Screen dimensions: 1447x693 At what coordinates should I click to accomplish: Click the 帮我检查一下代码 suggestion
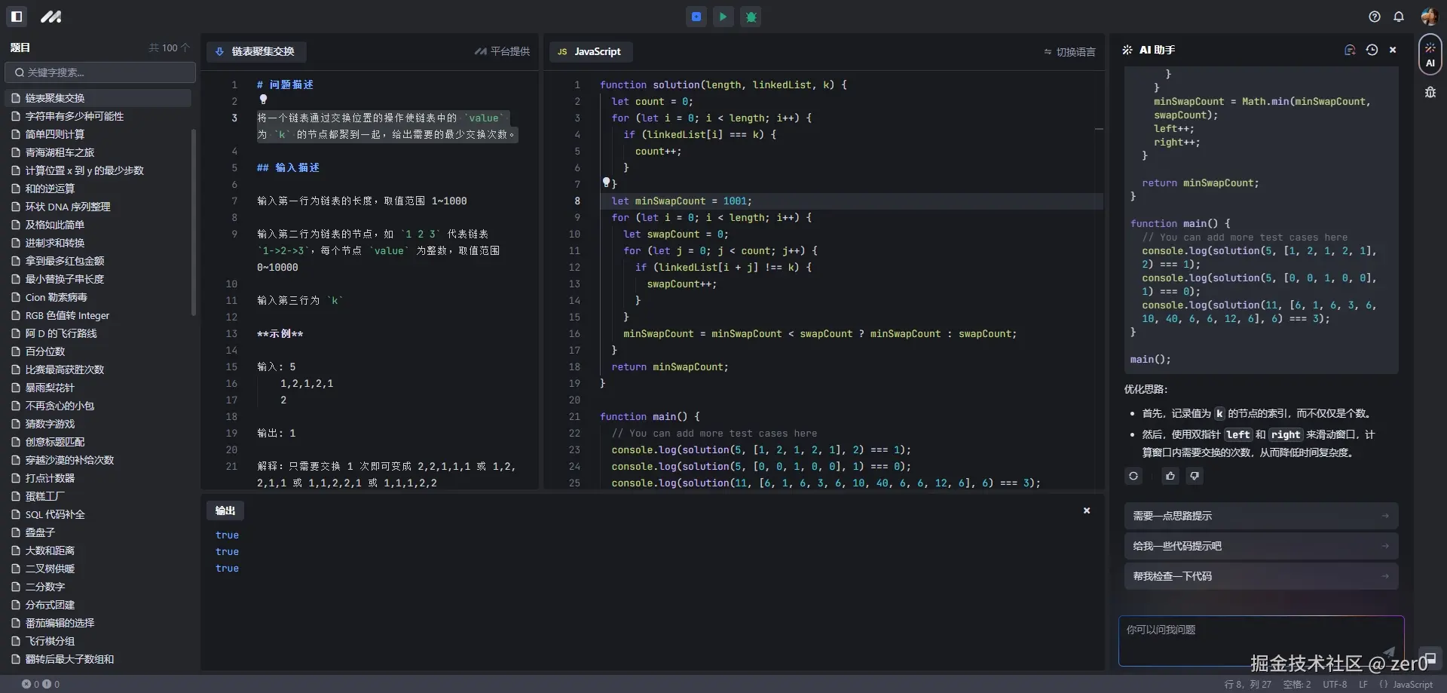1260,576
